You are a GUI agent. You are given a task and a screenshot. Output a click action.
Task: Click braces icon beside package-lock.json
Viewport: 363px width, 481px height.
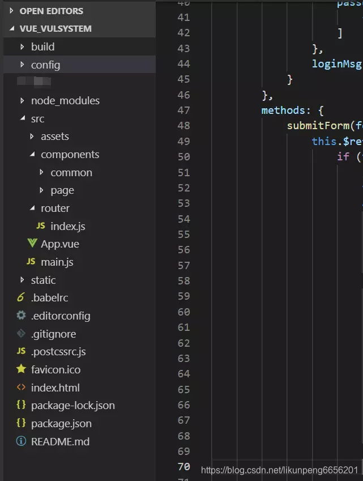pyautogui.click(x=21, y=405)
